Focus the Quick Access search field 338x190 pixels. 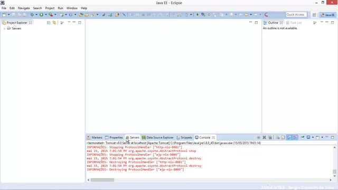coord(296,15)
